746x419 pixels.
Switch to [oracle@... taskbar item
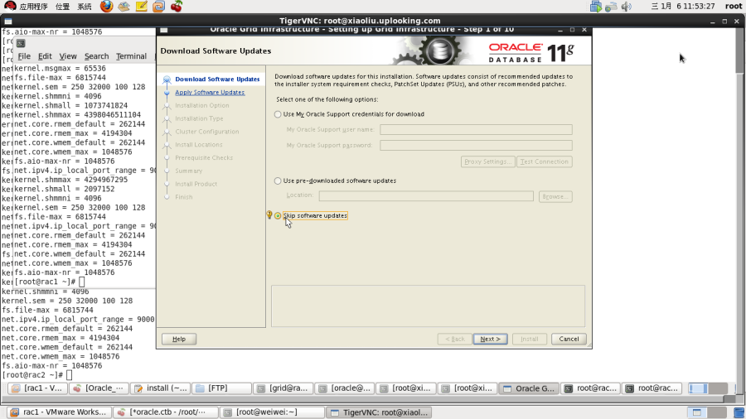(x=345, y=388)
